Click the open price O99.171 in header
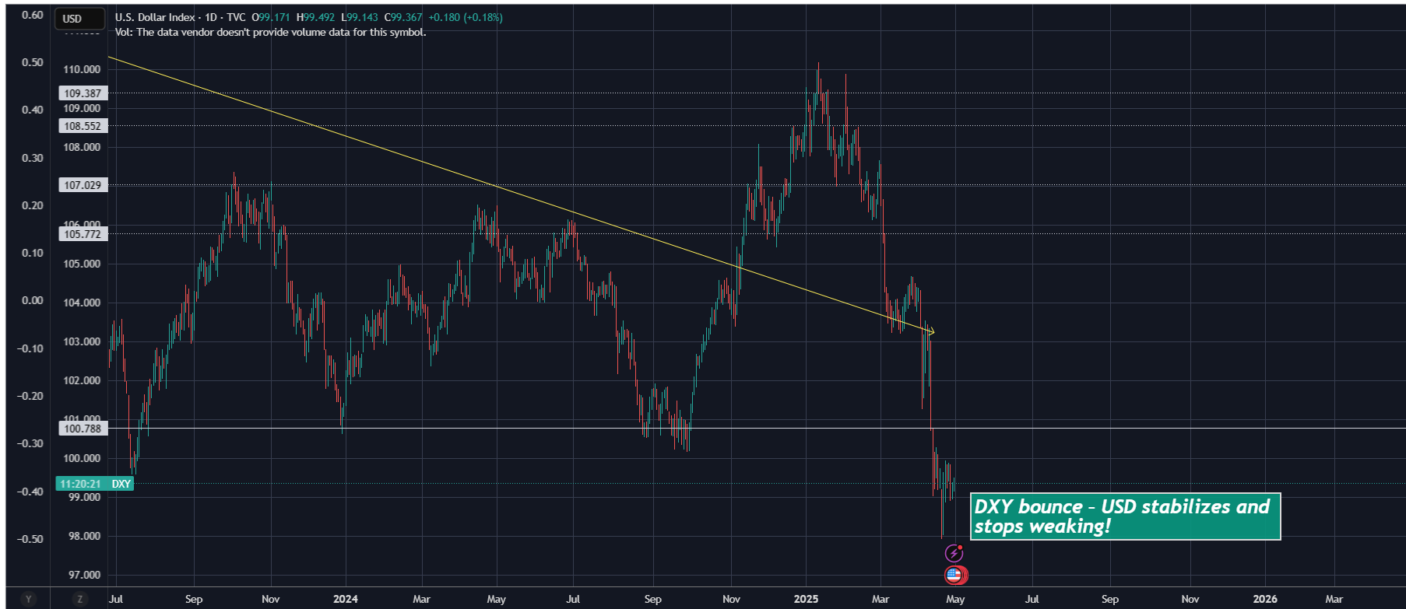 pos(271,17)
